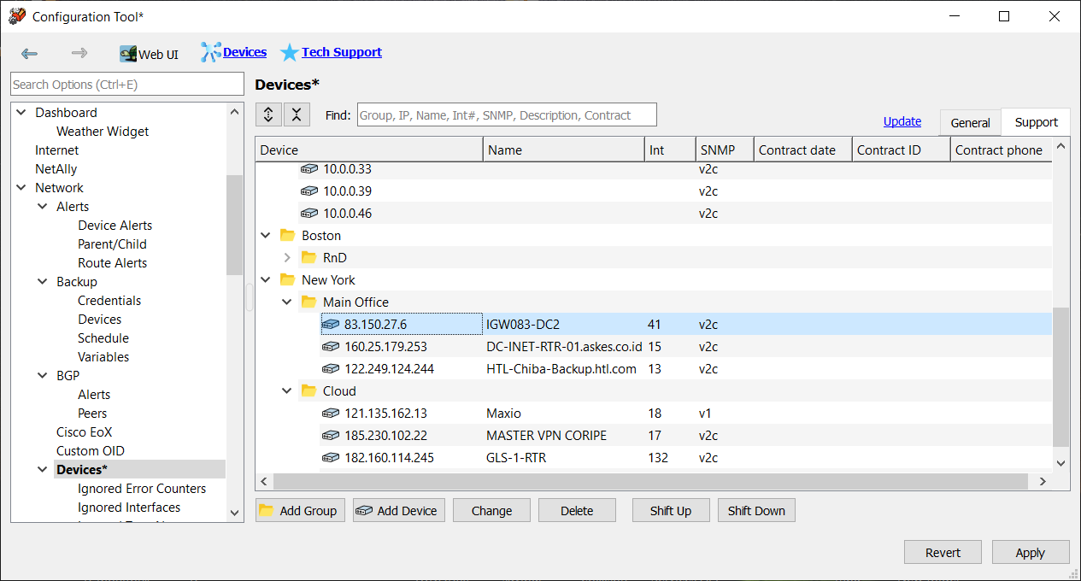The width and height of the screenshot is (1081, 581).
Task: Click the right arrow of the horizontal scrollbar
Action: coord(1043,481)
